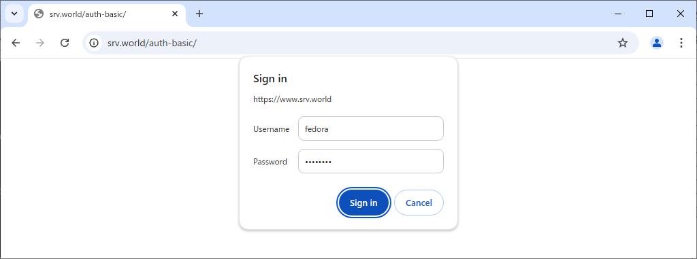
Task: Close the srv.world/auth-basic/ tab
Action: (175, 14)
